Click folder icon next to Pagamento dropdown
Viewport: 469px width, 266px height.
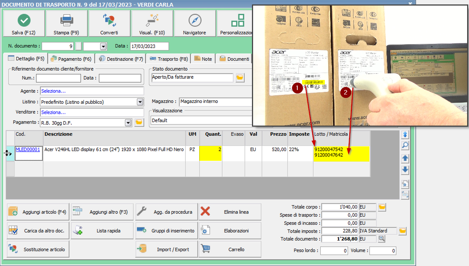(139, 122)
